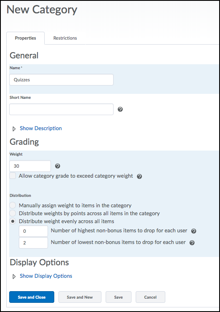Click help icon for exceed category weight option
Image resolution: width=220 pixels, height=312 pixels.
pyautogui.click(x=139, y=176)
